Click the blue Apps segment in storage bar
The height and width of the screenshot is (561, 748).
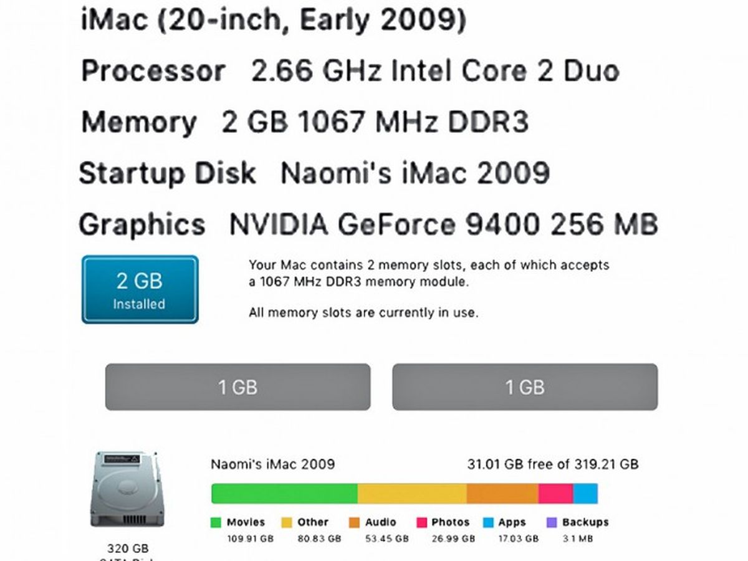coord(585,493)
